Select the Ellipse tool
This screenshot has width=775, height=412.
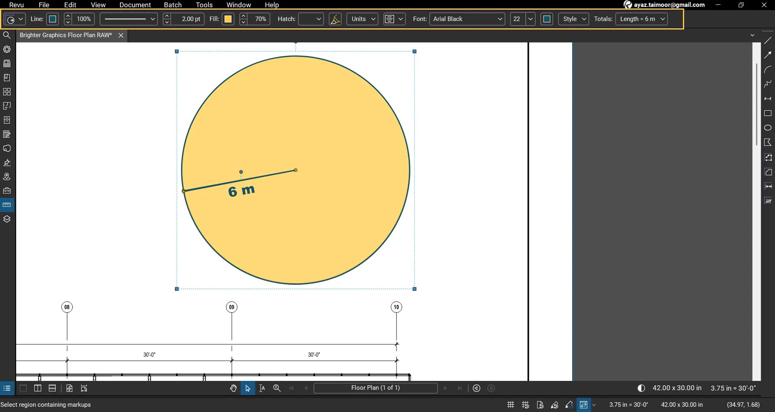(x=768, y=128)
